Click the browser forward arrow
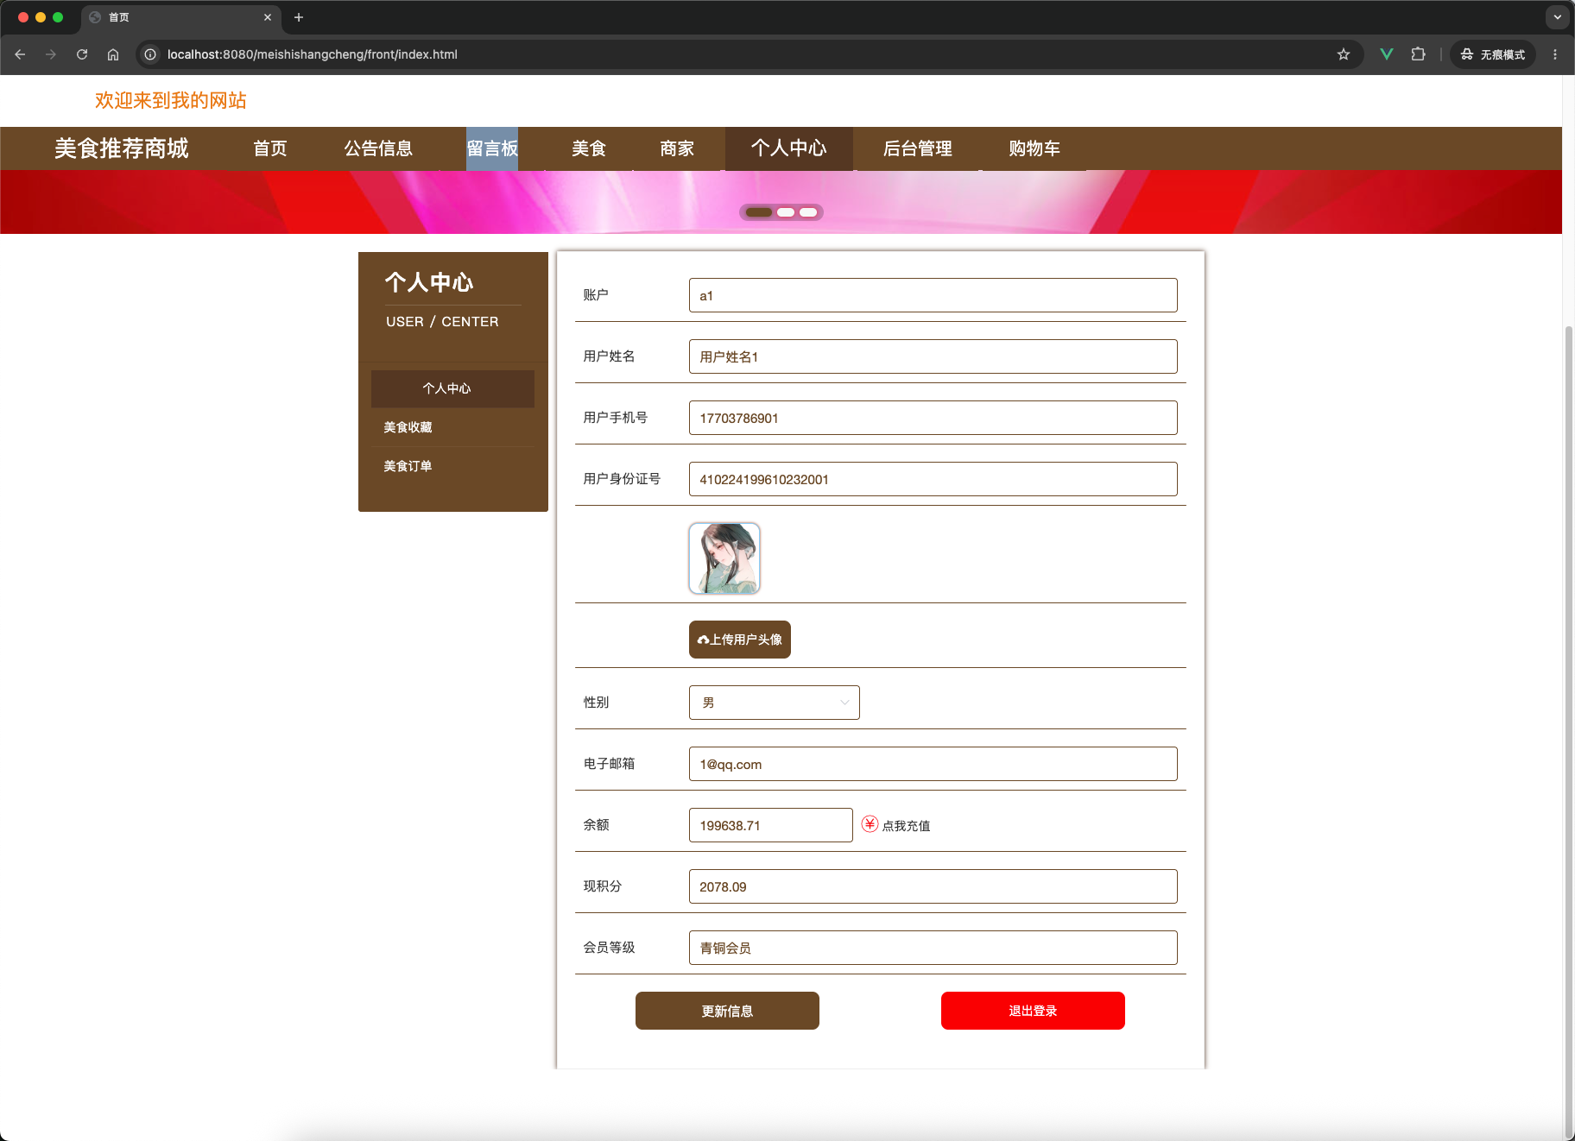This screenshot has height=1141, width=1575. point(51,54)
